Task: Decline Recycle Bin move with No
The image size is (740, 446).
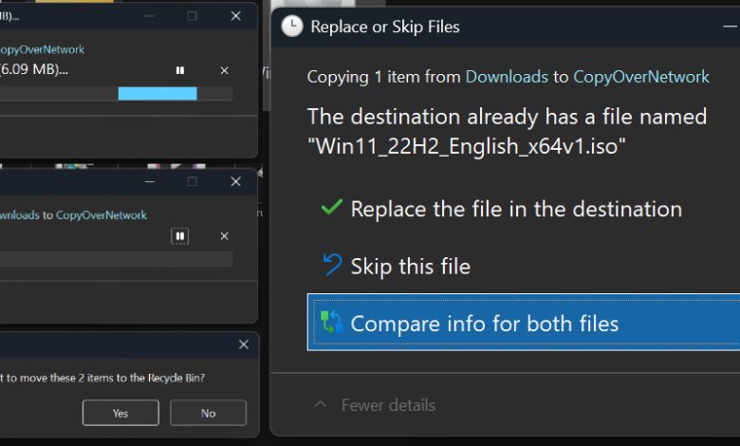Action: pos(208,413)
